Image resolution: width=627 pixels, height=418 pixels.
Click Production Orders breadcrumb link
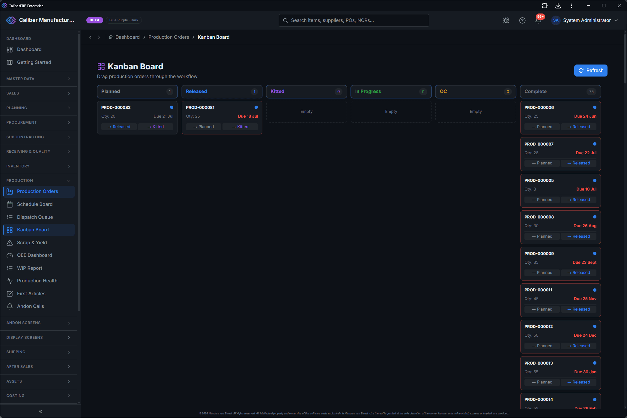point(169,37)
